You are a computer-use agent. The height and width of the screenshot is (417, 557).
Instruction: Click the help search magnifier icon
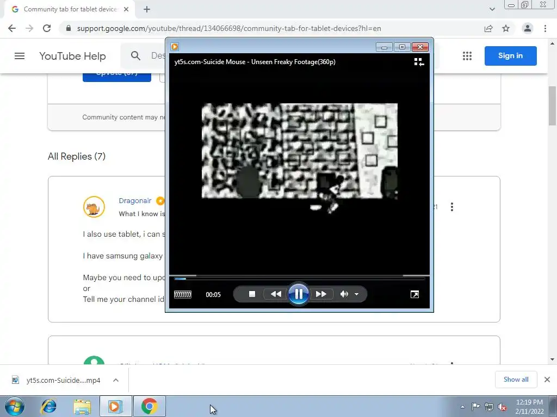(x=135, y=56)
